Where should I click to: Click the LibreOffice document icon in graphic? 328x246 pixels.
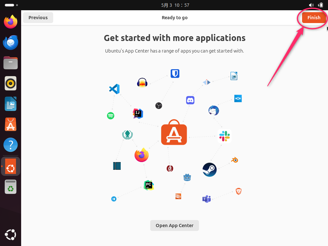[234, 76]
